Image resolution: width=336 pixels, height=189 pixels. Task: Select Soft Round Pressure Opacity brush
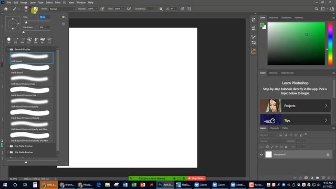(x=31, y=103)
